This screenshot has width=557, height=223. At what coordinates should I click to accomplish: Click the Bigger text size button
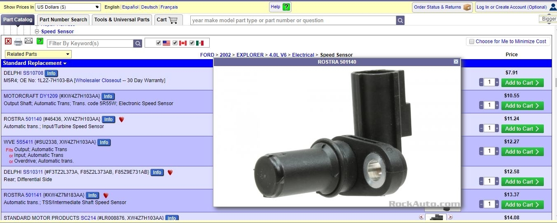point(548,19)
